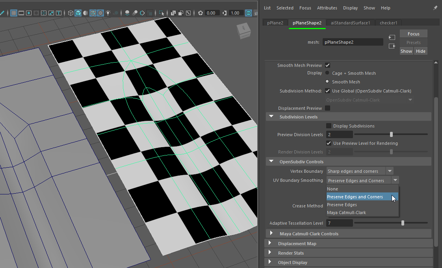Click the use all lights bulb icon

coord(108,13)
